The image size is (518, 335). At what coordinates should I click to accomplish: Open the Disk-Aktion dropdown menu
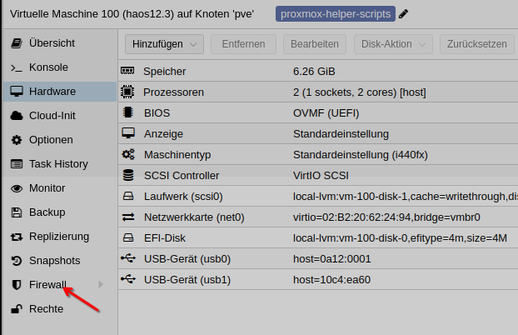[395, 44]
